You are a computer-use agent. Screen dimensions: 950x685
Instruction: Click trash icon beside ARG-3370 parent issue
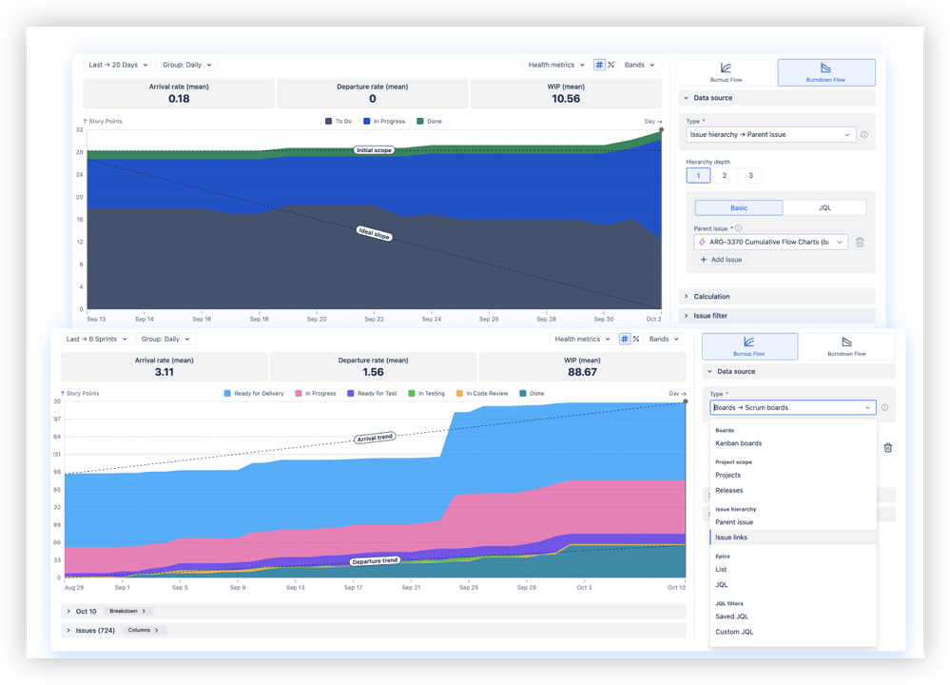[x=860, y=242]
